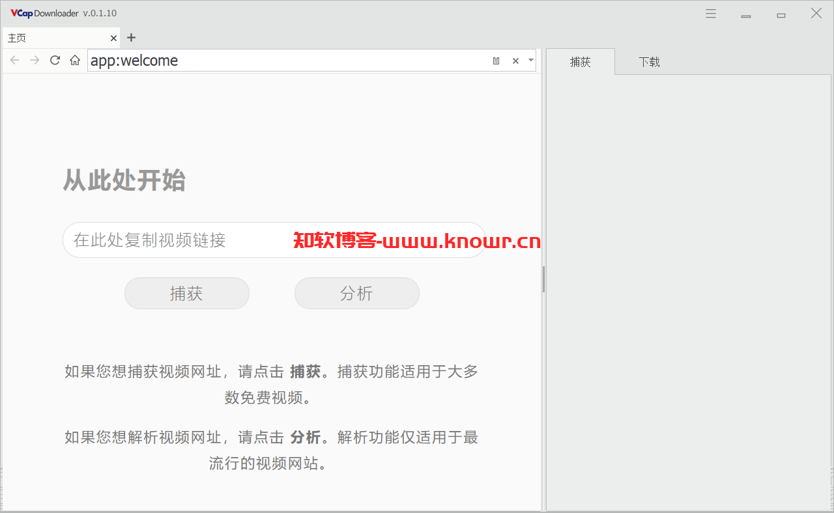Click the paste clipboard icon in address bar
The height and width of the screenshot is (513, 834).
(496, 61)
